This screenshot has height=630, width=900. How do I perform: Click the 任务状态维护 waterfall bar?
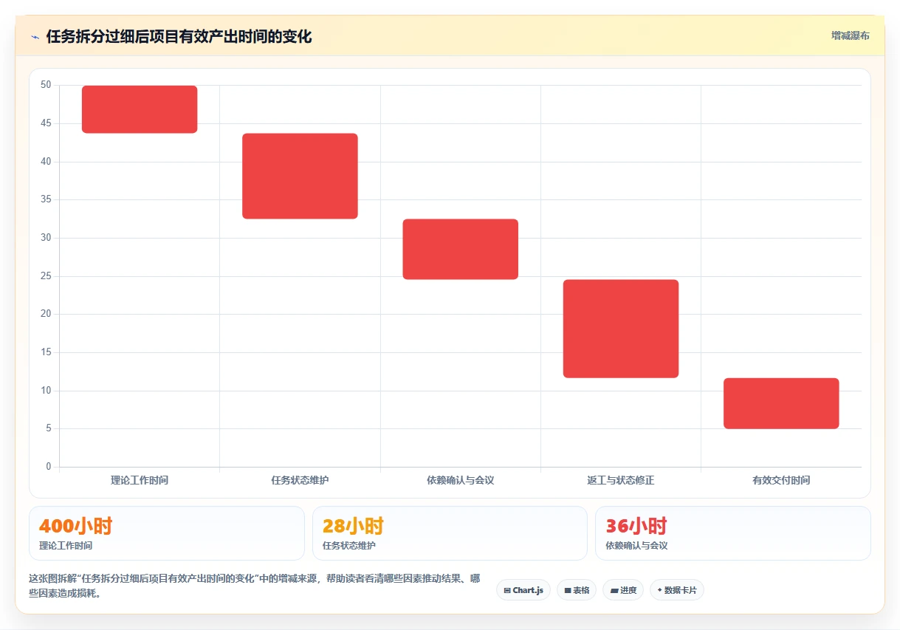click(x=300, y=176)
